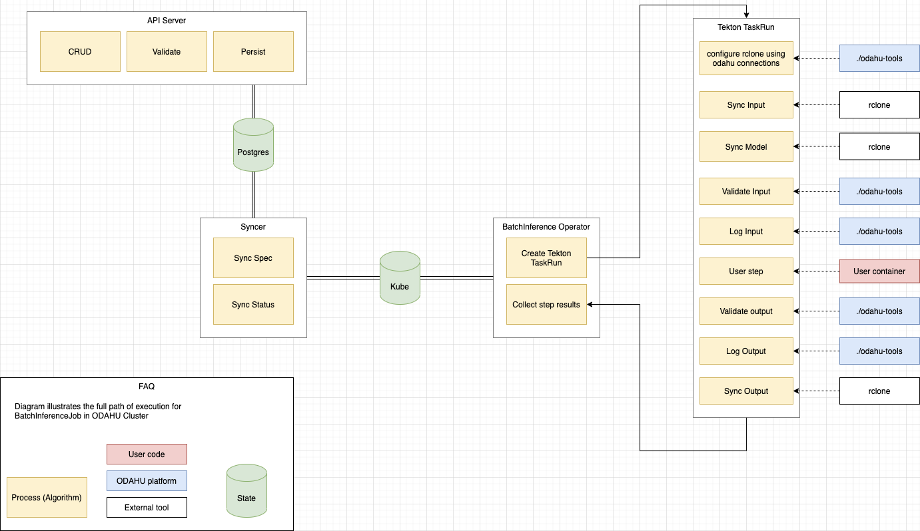Click the BatchInference Operator title
920x531 pixels.
(x=546, y=227)
